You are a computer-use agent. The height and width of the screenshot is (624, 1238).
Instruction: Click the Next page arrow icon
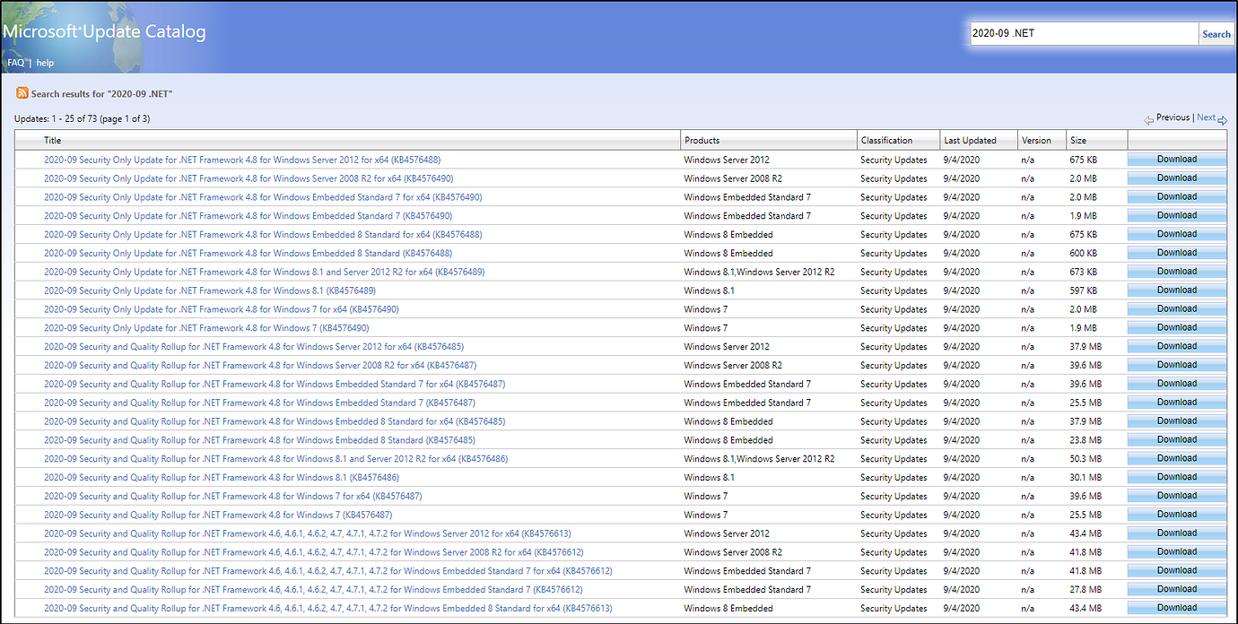click(x=1223, y=119)
